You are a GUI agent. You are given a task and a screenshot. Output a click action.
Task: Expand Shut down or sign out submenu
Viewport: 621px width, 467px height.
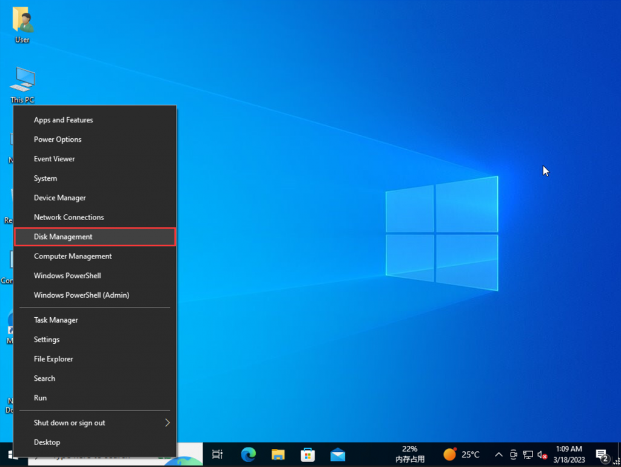[x=95, y=423]
